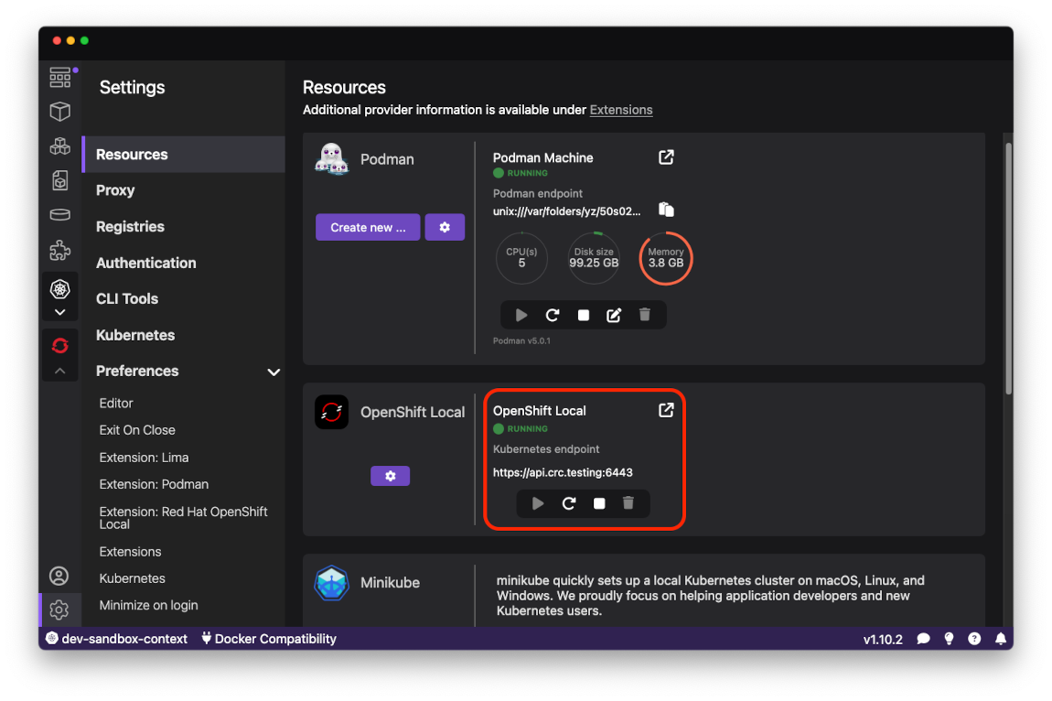Select the Podman v5.0.1 version text
The image size is (1052, 701).
(x=521, y=341)
